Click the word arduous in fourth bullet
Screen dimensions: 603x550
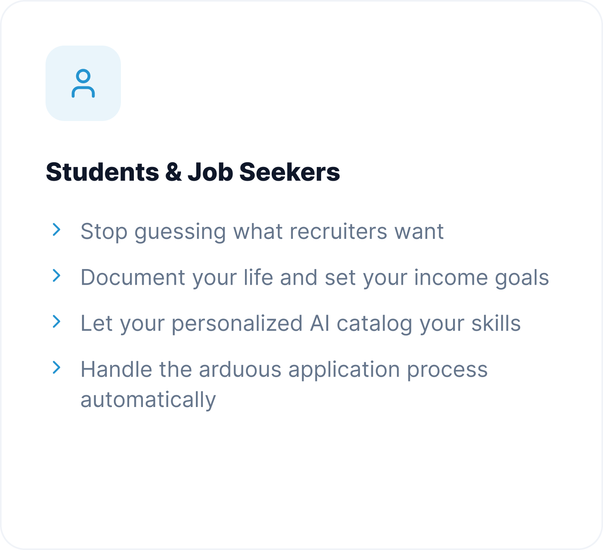[x=240, y=369]
